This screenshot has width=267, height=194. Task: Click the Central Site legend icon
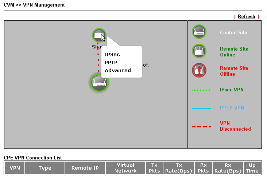click(199, 32)
